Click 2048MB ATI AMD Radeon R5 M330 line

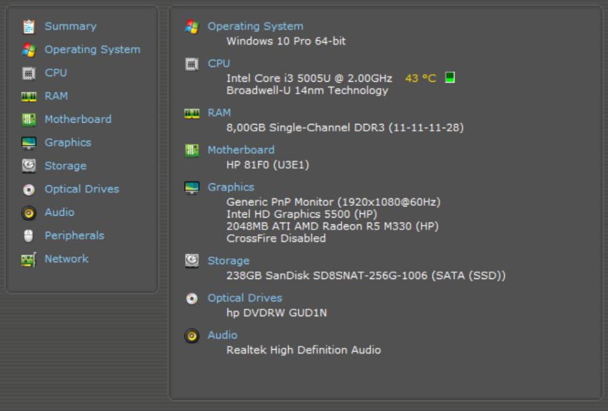pos(332,226)
